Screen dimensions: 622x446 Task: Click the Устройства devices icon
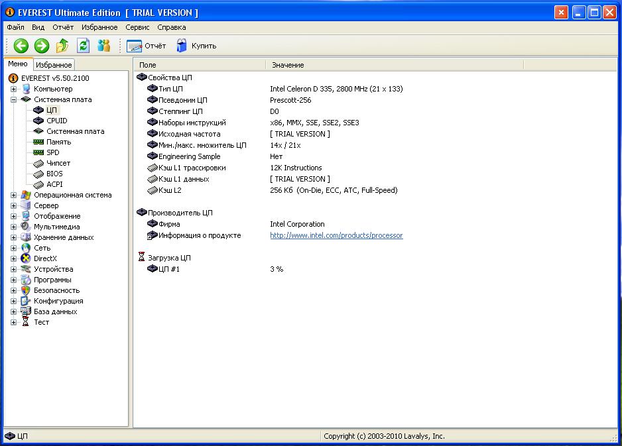pos(26,269)
